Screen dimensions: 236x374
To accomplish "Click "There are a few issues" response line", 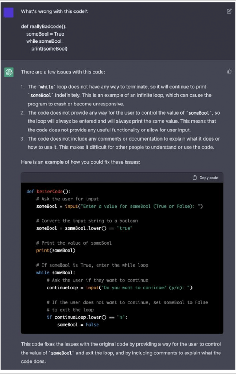I will click(x=63, y=72).
